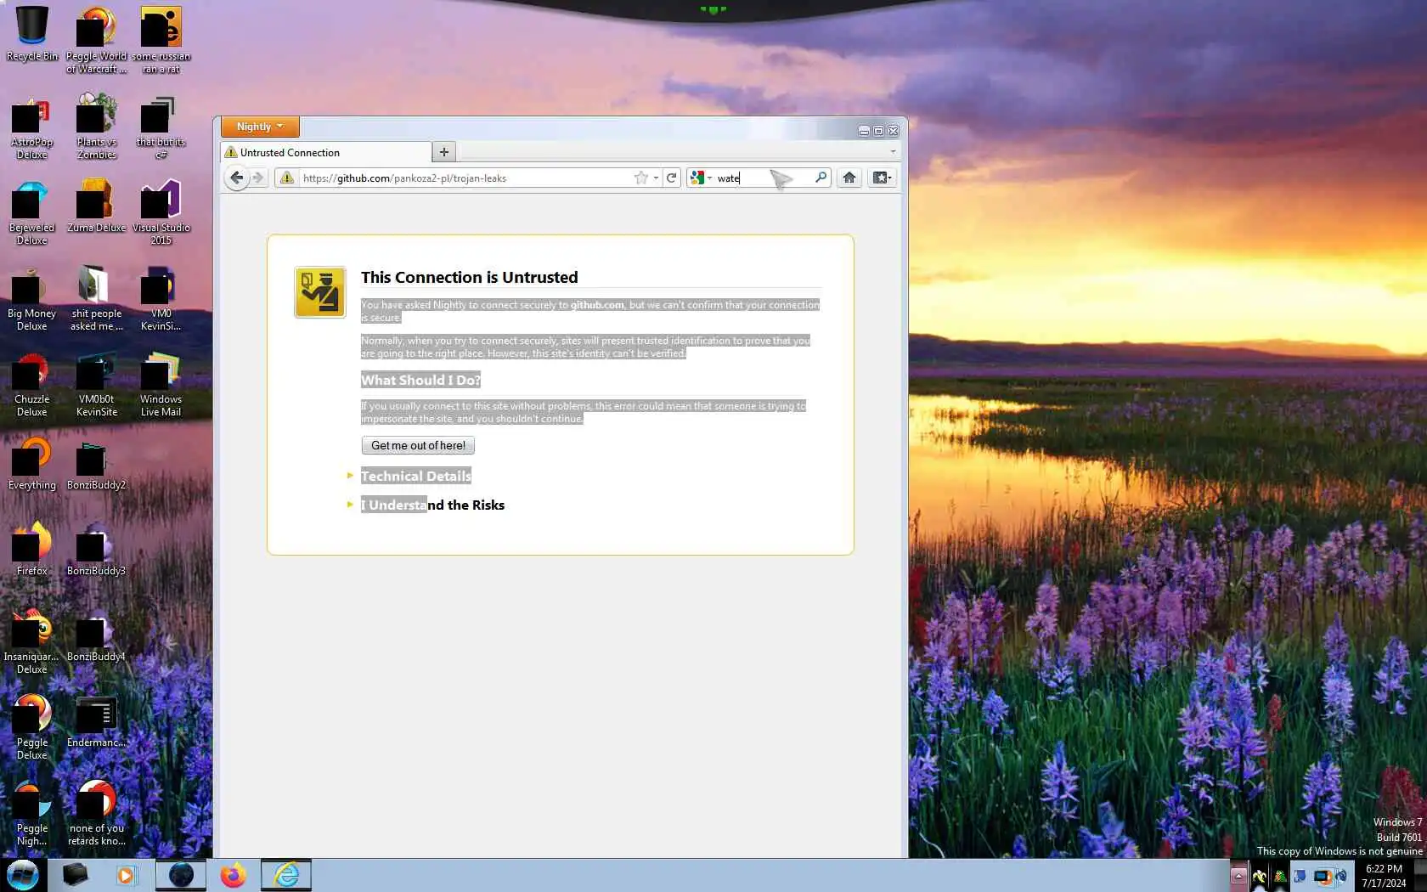Open the Nightly application menu
Viewport: 1427px width, 892px height.
(260, 127)
